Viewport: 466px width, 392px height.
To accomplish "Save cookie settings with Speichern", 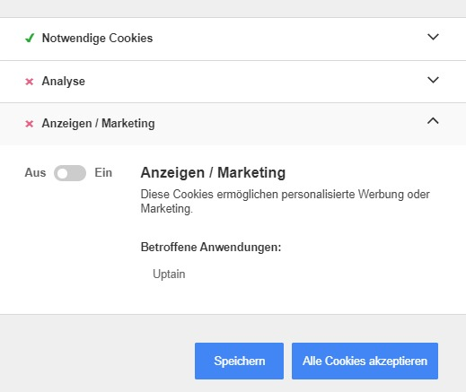I will click(239, 361).
